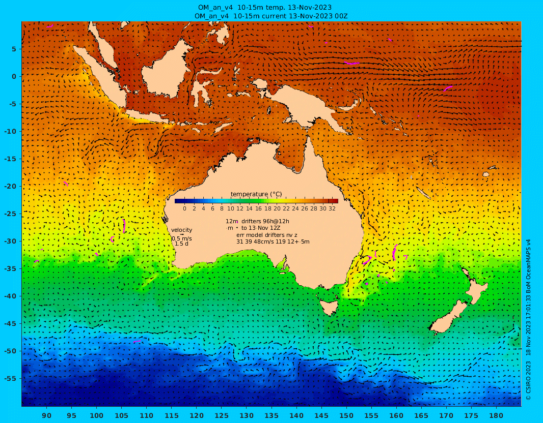Screen dimensions: 543x423
Task: Click the title line 'OM_an_v4 10-15m temp. 13-Nov-2023'
Action: tap(264, 7)
